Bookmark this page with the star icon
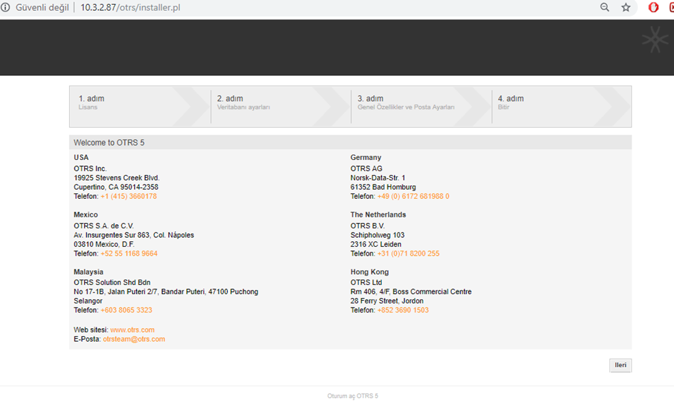This screenshot has height=404, width=674. click(626, 8)
